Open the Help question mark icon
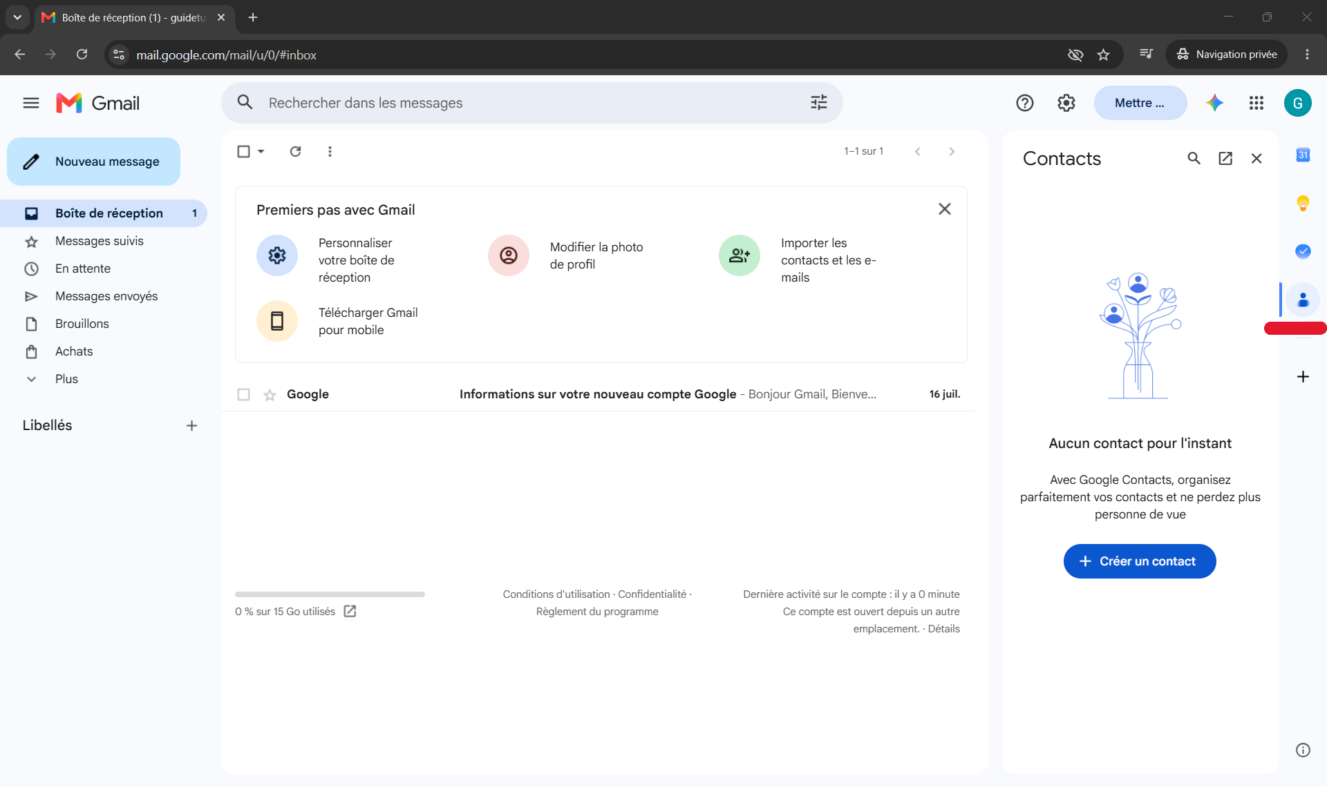The height and width of the screenshot is (787, 1327). coord(1025,103)
